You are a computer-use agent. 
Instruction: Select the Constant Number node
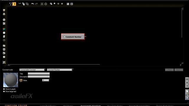click(73, 37)
